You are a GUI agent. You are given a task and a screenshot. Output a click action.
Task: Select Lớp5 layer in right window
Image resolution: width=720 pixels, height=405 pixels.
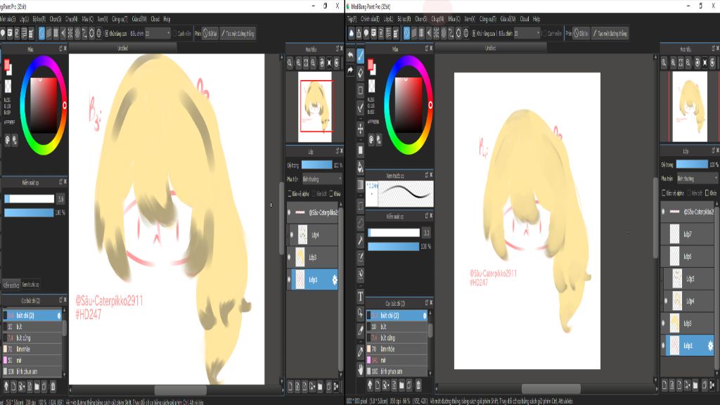[x=688, y=278]
